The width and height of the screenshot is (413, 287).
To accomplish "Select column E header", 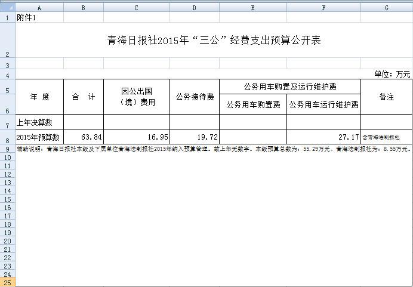I will click(x=253, y=8).
